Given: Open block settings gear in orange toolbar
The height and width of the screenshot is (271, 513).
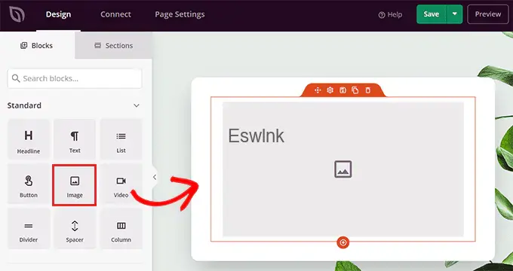Looking at the screenshot, I should 330,90.
